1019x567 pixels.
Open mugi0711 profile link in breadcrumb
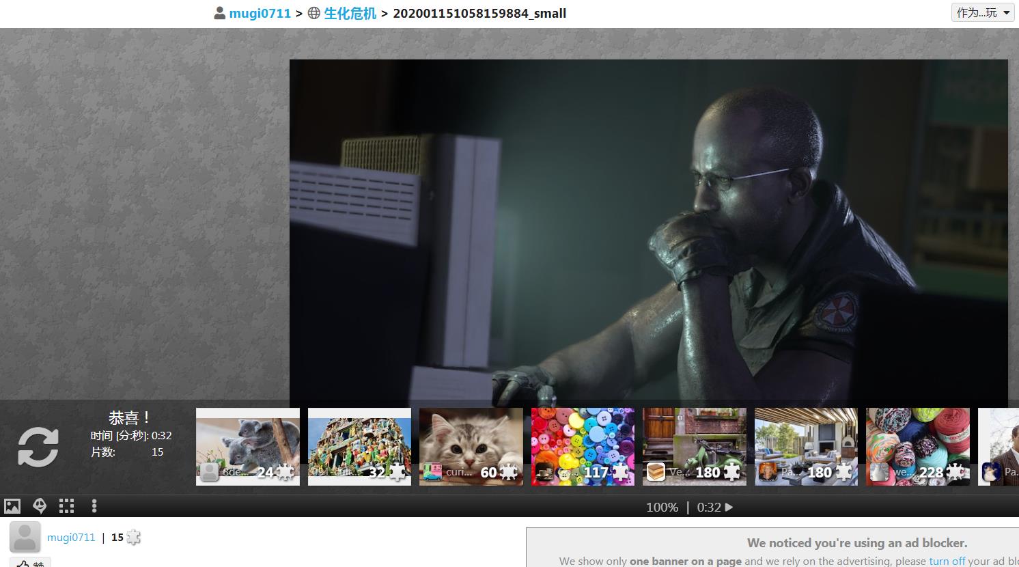click(260, 13)
